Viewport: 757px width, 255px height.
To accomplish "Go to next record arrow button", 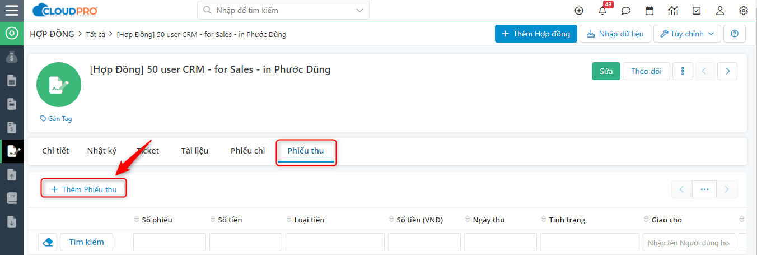I will pos(727,71).
